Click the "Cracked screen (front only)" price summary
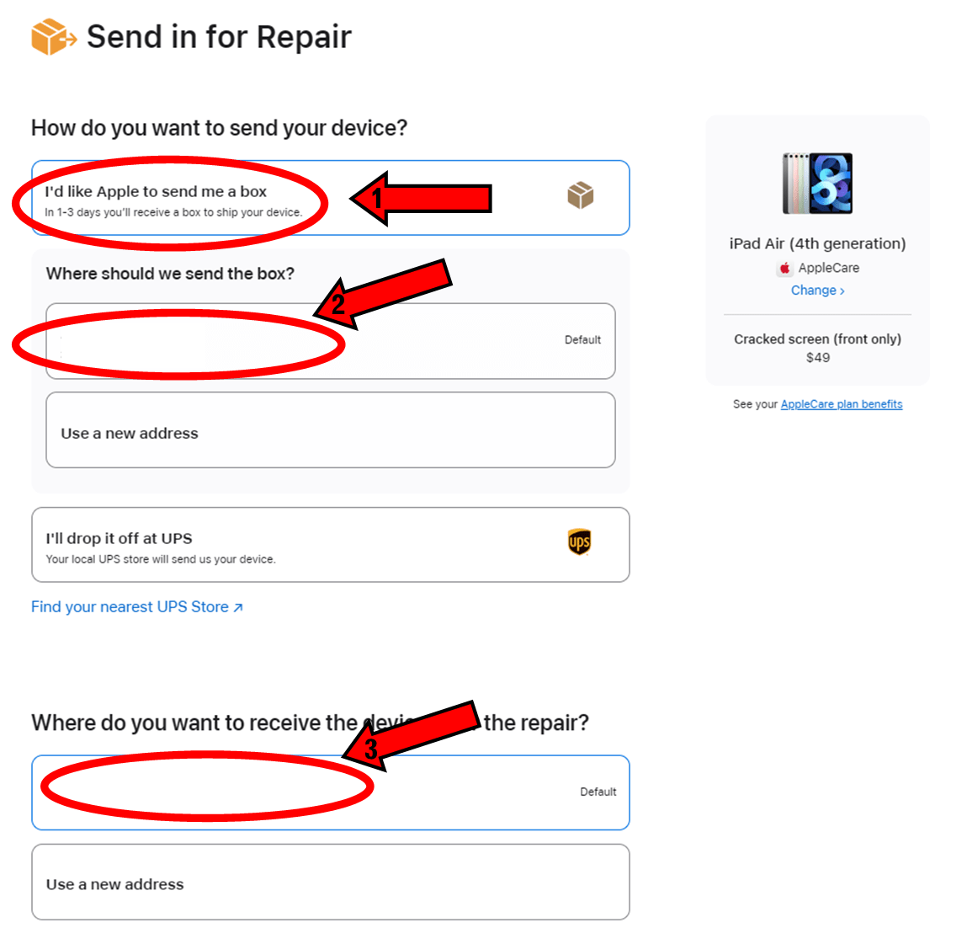967x928 pixels. tap(818, 348)
